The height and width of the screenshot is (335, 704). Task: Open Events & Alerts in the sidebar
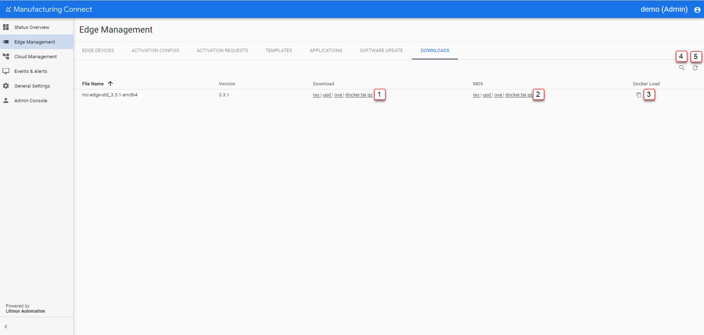37,71
